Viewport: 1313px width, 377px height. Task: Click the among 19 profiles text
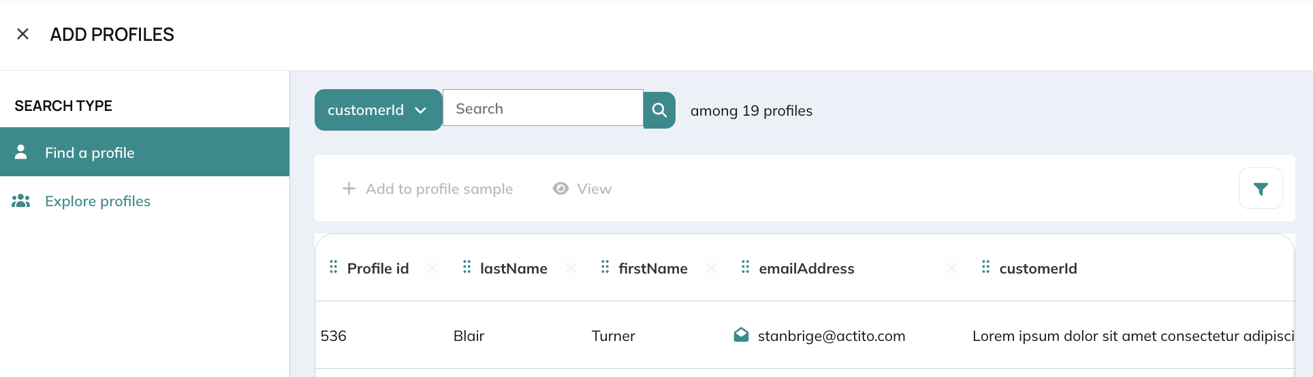[x=751, y=111]
